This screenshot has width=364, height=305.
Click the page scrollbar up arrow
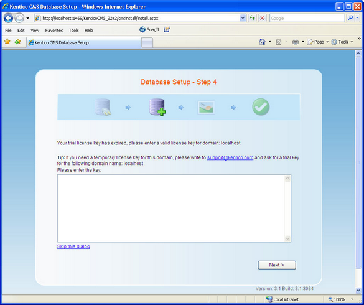coord(358,54)
